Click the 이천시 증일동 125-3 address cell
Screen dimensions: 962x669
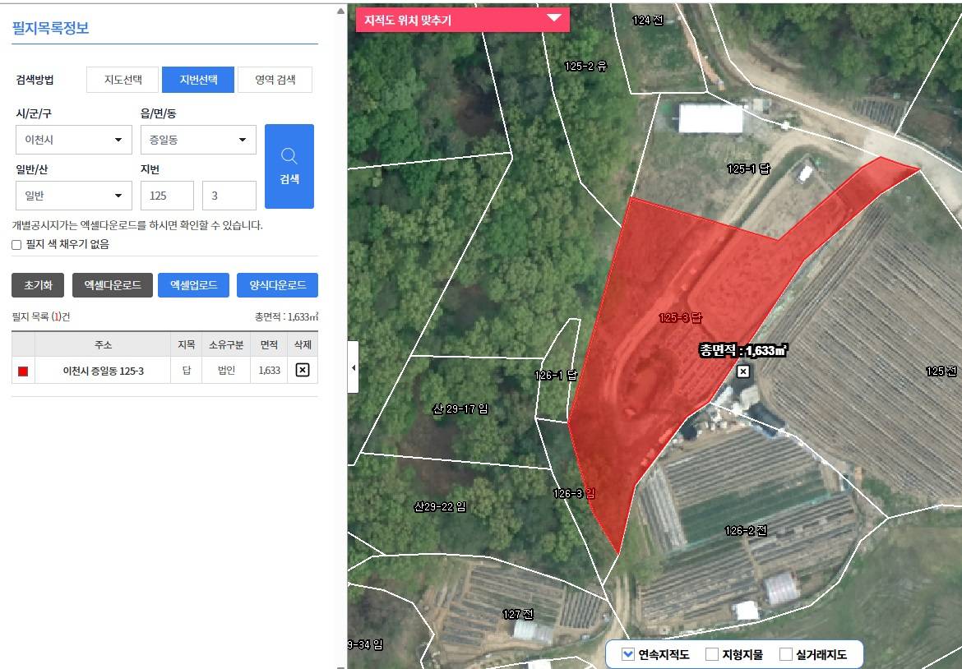(103, 371)
